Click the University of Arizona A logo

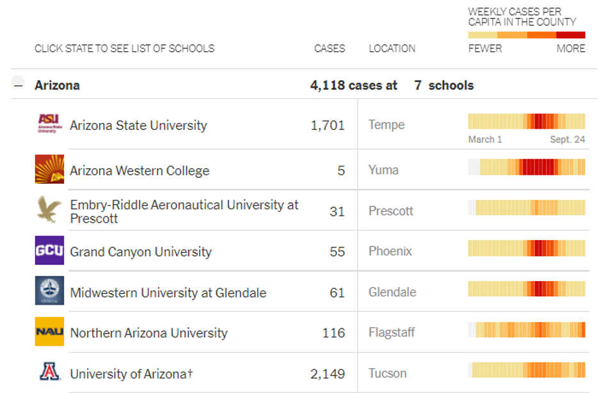pyautogui.click(x=49, y=372)
